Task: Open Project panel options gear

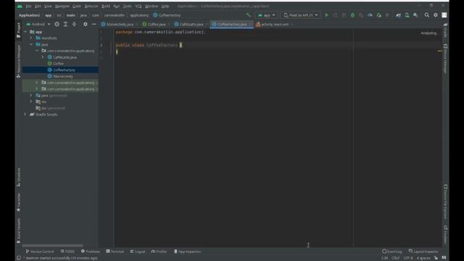Action: [x=86, y=24]
